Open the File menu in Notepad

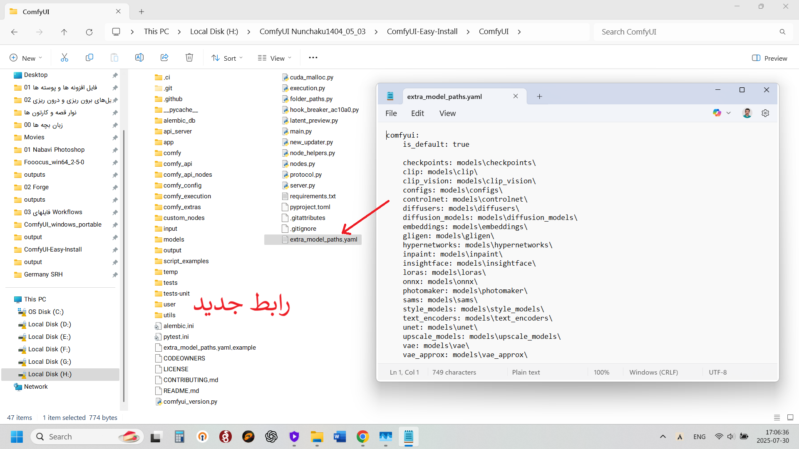[x=391, y=113]
